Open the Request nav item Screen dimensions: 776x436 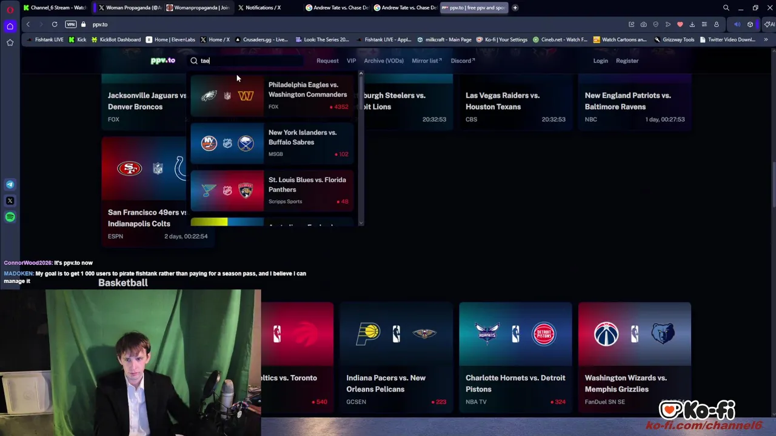point(327,61)
